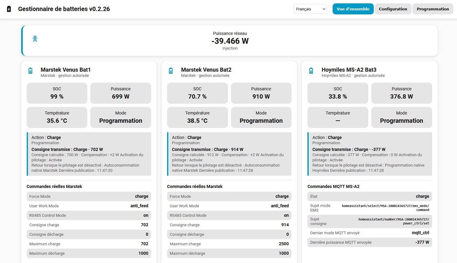457x263 pixels.
Task: Click the Marstek Venus Bat1 battery icon
Action: coord(30,71)
